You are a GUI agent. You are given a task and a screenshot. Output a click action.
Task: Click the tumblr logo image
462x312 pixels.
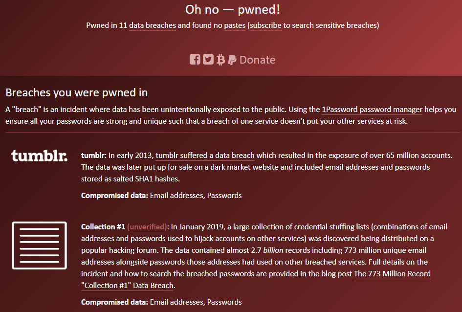coord(39,156)
